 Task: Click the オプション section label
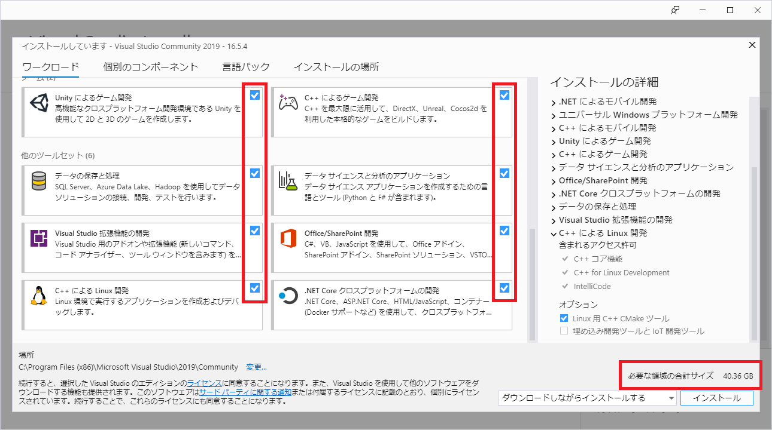[578, 305]
